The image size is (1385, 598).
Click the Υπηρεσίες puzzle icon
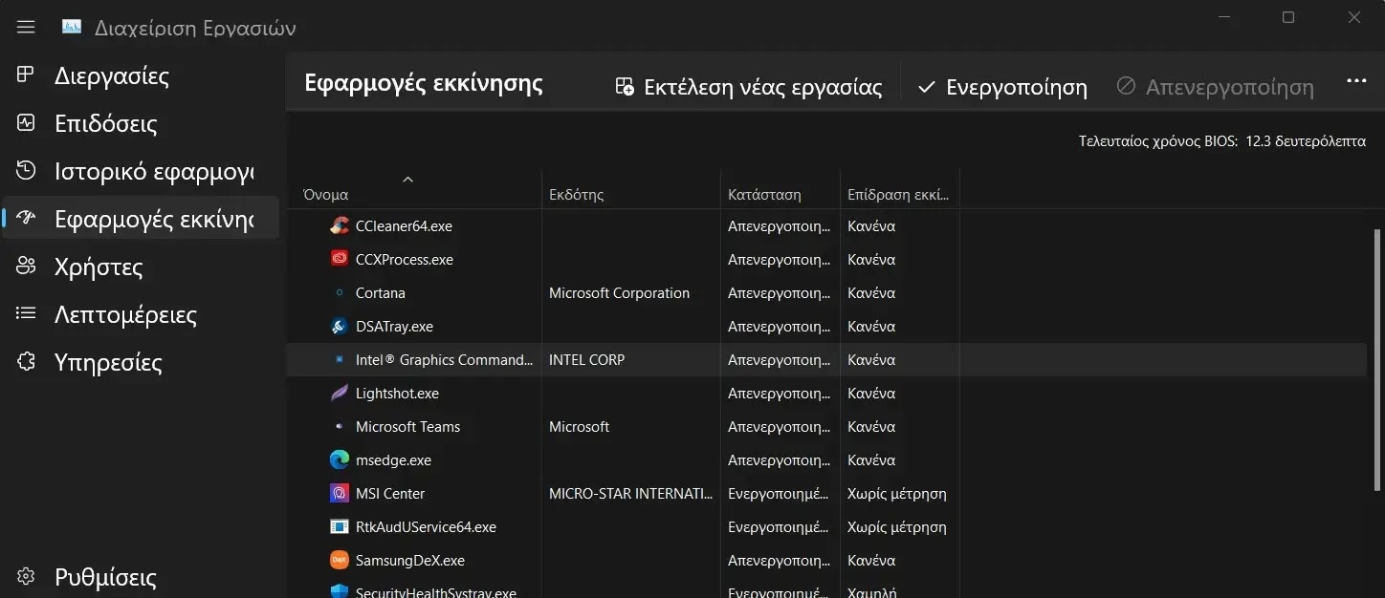click(x=26, y=361)
